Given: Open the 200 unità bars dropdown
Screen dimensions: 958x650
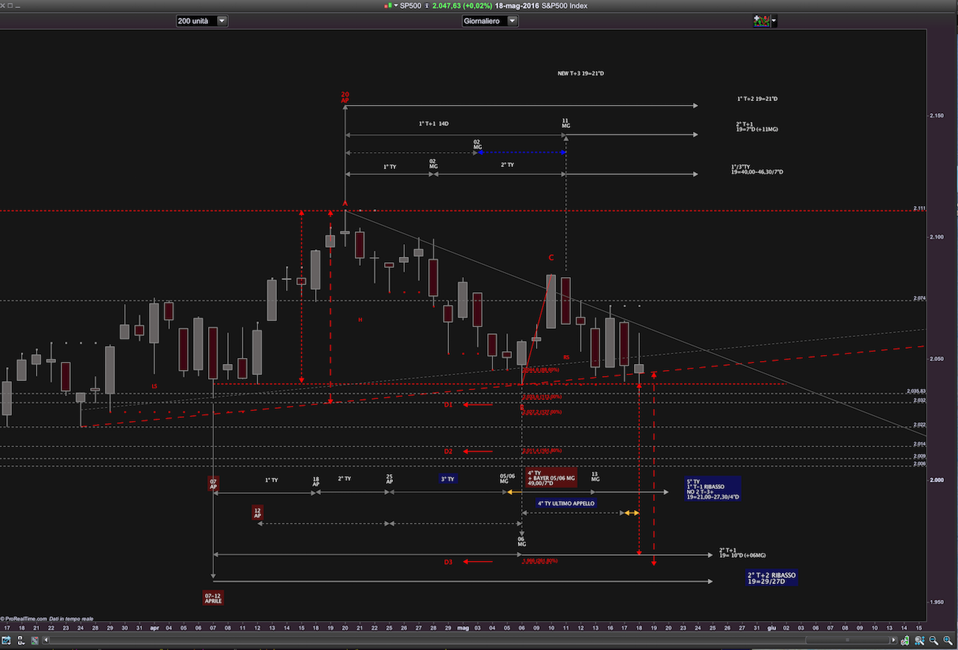Looking at the screenshot, I should pyautogui.click(x=202, y=21).
